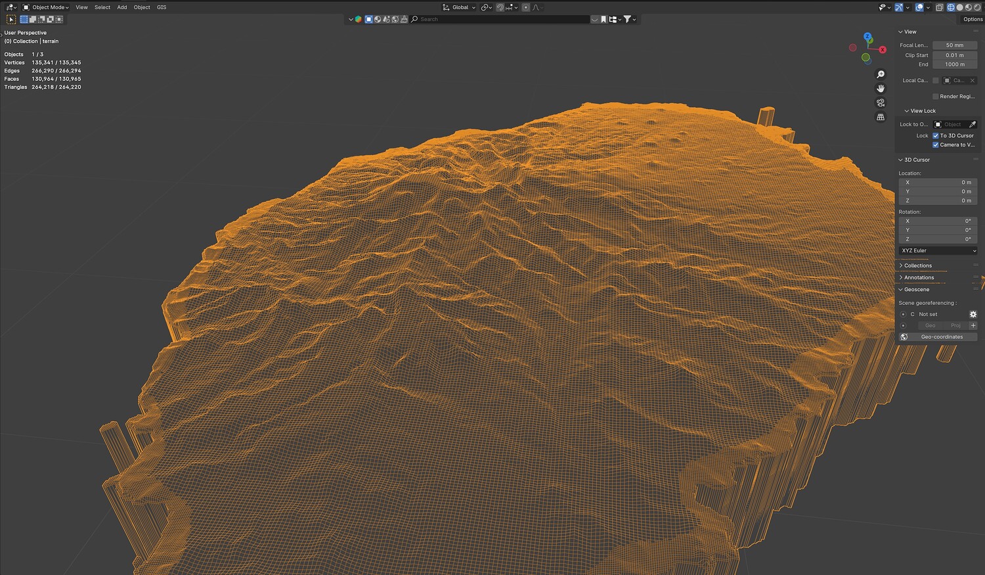Collapse the Geoscene panel
The width and height of the screenshot is (985, 575).
pyautogui.click(x=917, y=290)
